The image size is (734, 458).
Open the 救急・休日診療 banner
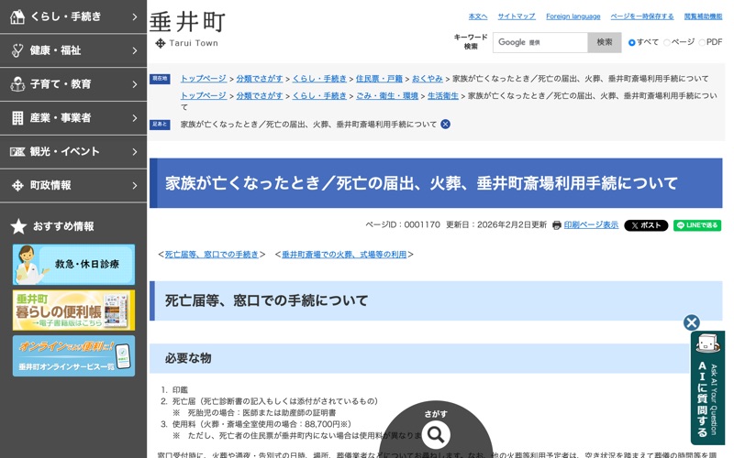pyautogui.click(x=73, y=265)
